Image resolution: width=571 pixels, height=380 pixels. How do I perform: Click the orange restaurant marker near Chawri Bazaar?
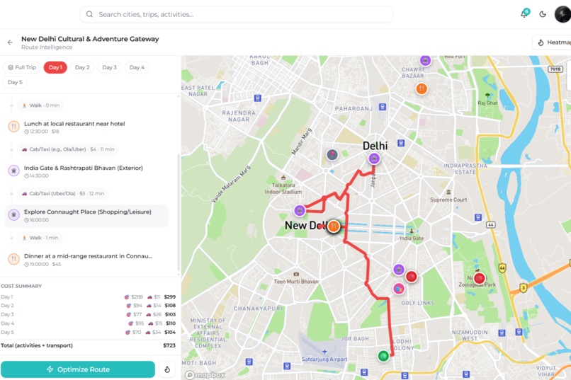[422, 88]
